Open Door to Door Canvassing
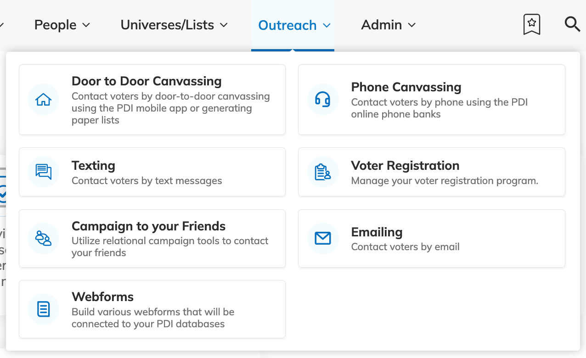This screenshot has height=358, width=586. pyautogui.click(x=152, y=100)
